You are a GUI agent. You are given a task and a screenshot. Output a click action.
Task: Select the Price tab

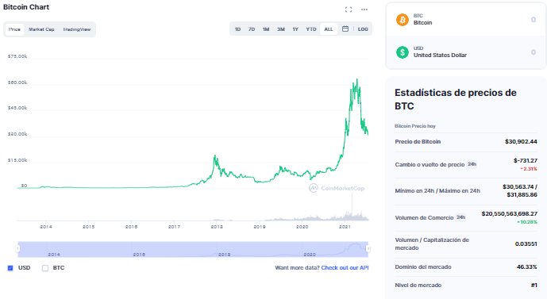coord(14,29)
